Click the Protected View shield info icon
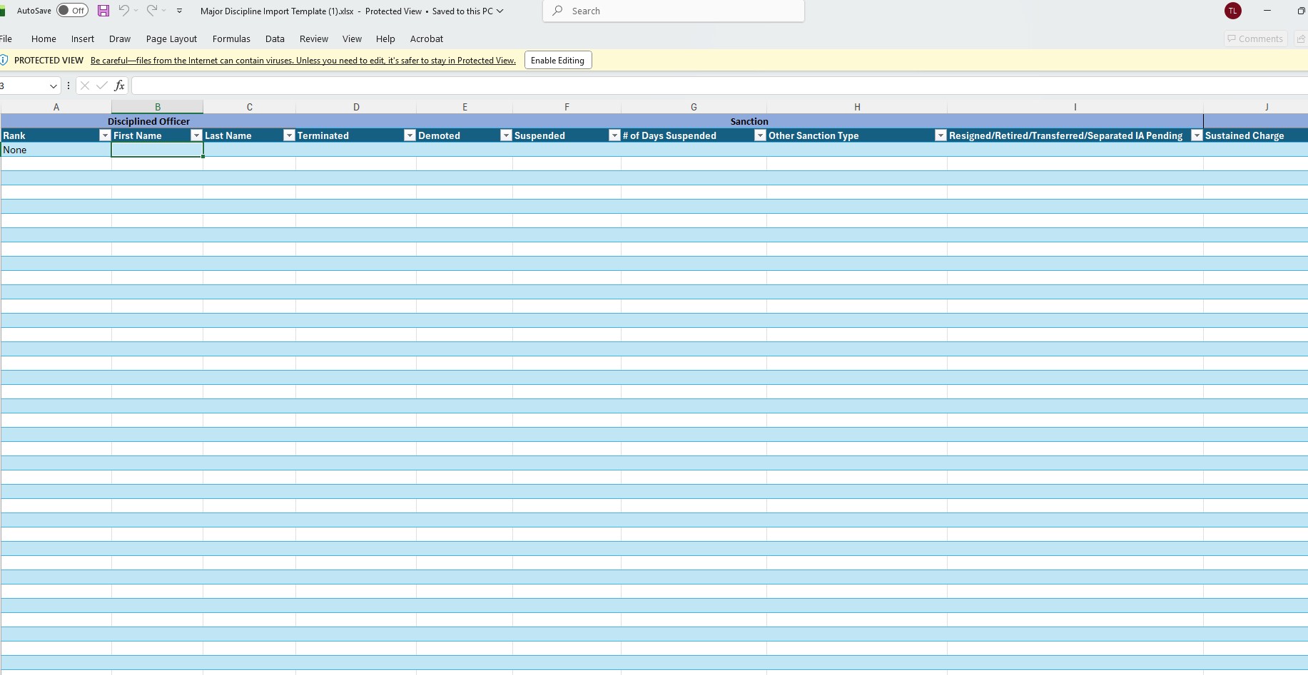The height and width of the screenshot is (675, 1308). [4, 61]
